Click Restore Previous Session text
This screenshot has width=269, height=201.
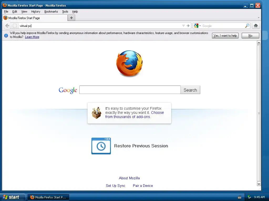point(141,146)
